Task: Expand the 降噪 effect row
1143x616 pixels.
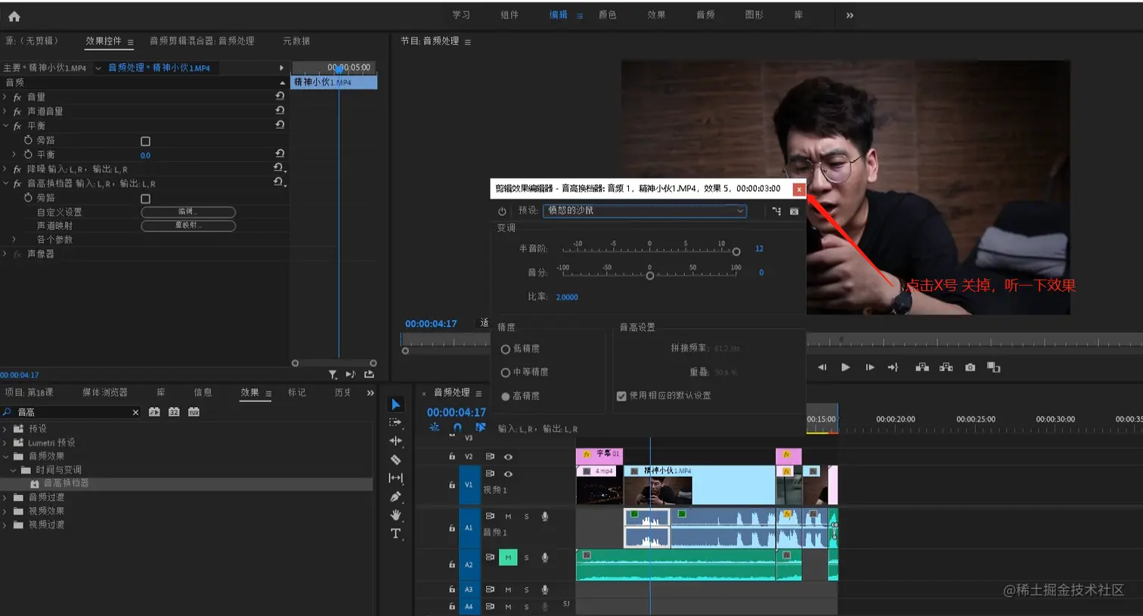Action: click(x=5, y=169)
